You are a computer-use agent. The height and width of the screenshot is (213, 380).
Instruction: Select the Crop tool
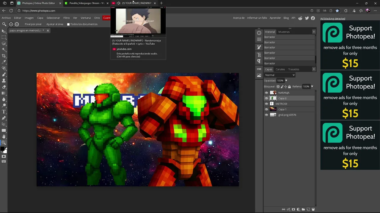point(4,56)
